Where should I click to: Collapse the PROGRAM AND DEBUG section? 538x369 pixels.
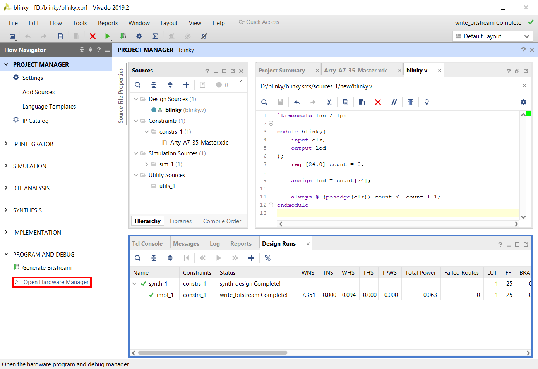[6, 254]
